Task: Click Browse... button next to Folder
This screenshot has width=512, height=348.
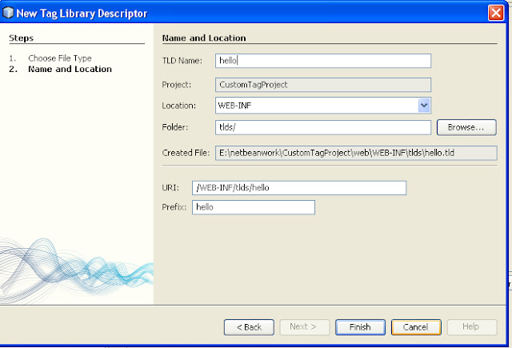Action: [466, 127]
